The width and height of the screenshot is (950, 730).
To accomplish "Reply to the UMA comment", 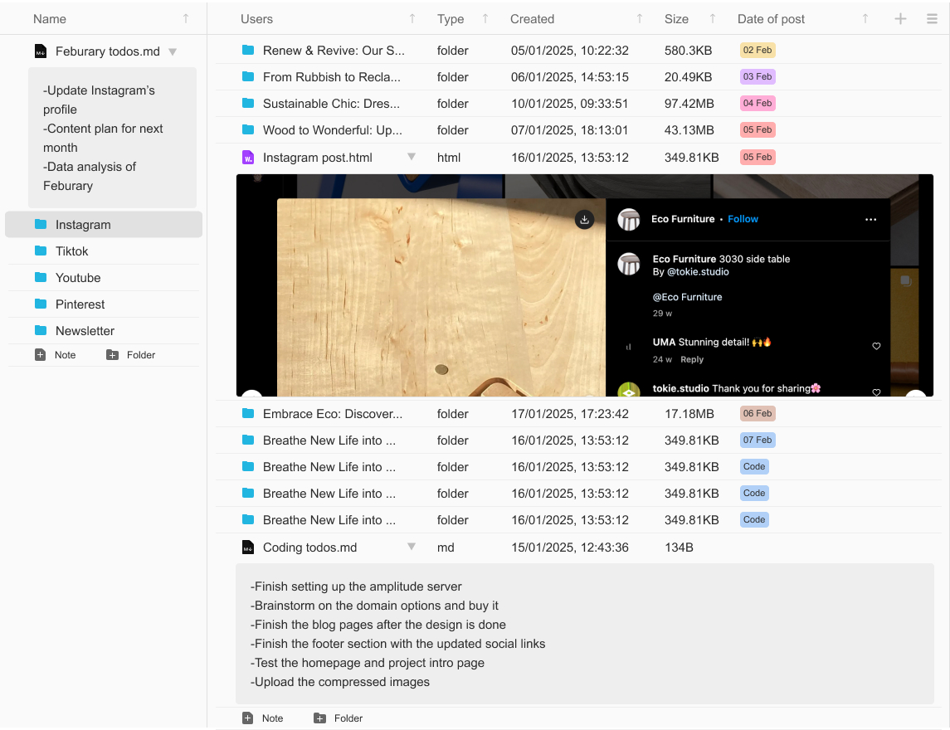I will 692,359.
